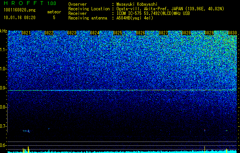Viewport: 240px width, 153px height.
Task: Click the 'Receiving Location' field label
Action: [89, 9]
